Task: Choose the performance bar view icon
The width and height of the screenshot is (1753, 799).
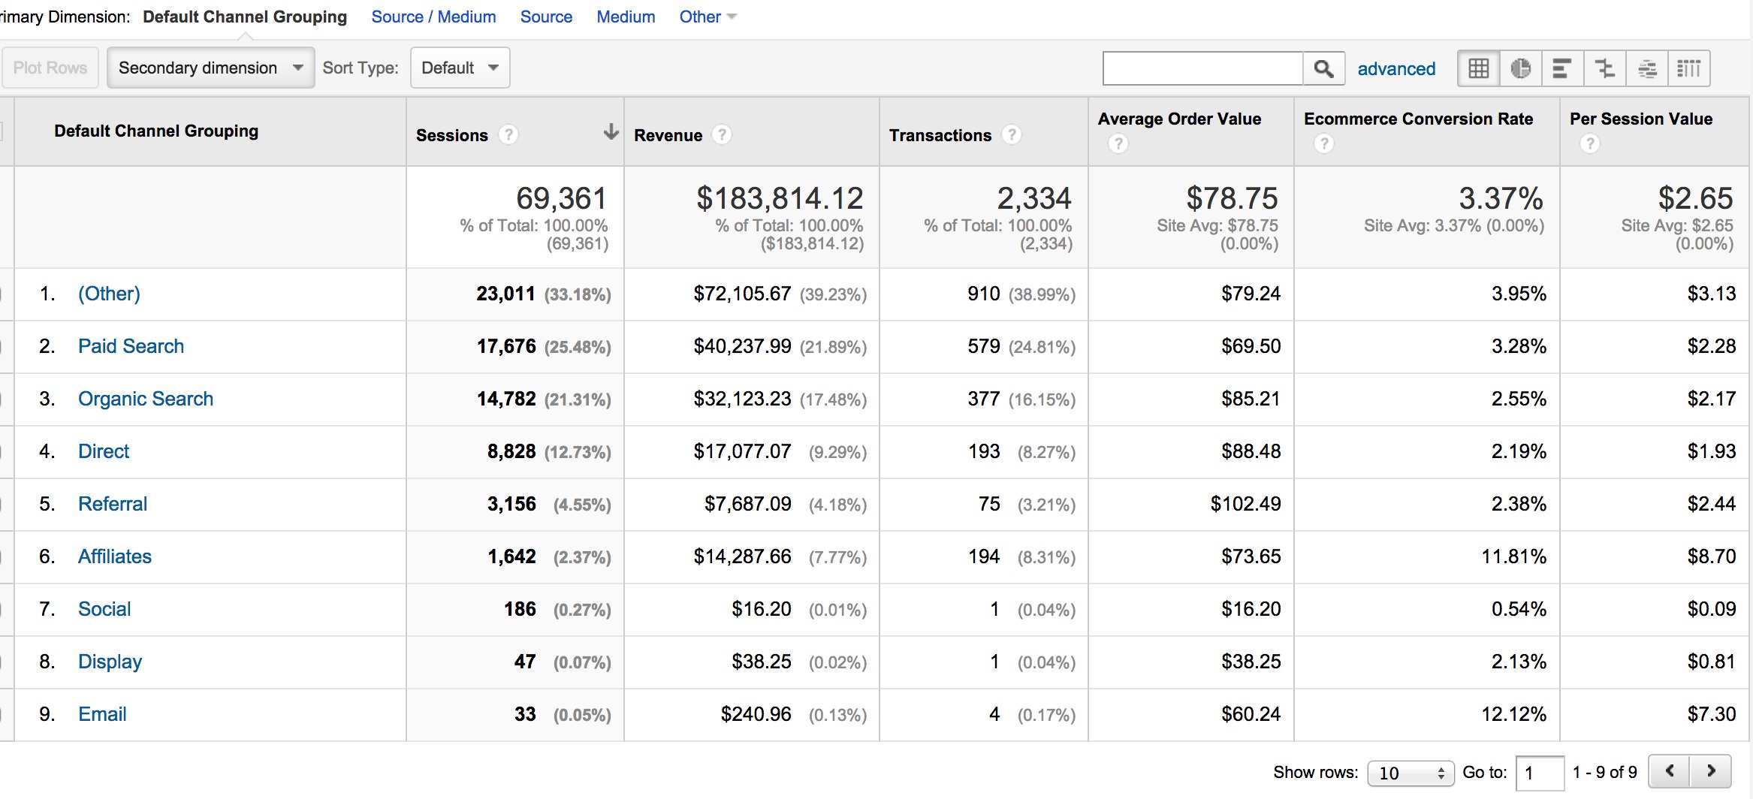Action: (1562, 69)
